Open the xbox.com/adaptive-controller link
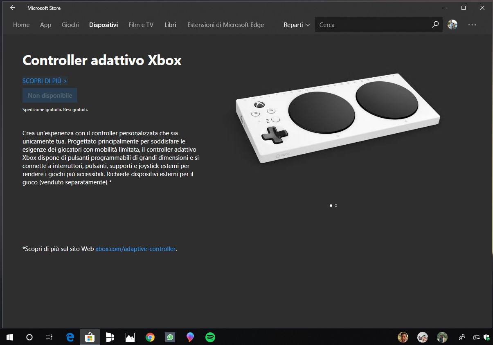The height and width of the screenshot is (345, 493). [135, 249]
